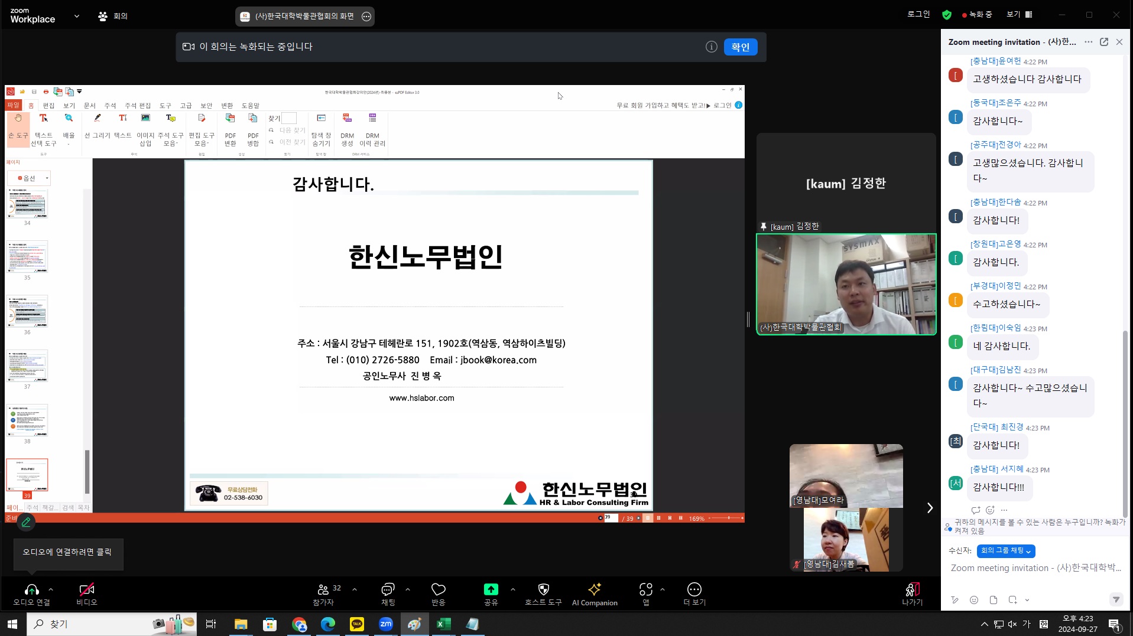
Task: Click the send message arrow in chat
Action: (x=1116, y=599)
